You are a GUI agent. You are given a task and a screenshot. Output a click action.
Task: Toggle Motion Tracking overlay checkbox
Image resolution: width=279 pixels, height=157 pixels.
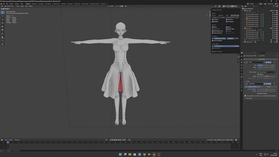(x=213, y=52)
